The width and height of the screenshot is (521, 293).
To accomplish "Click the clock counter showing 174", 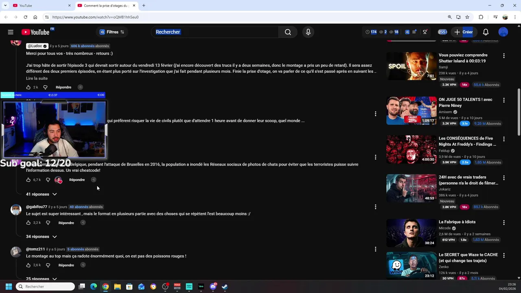I will (x=371, y=32).
